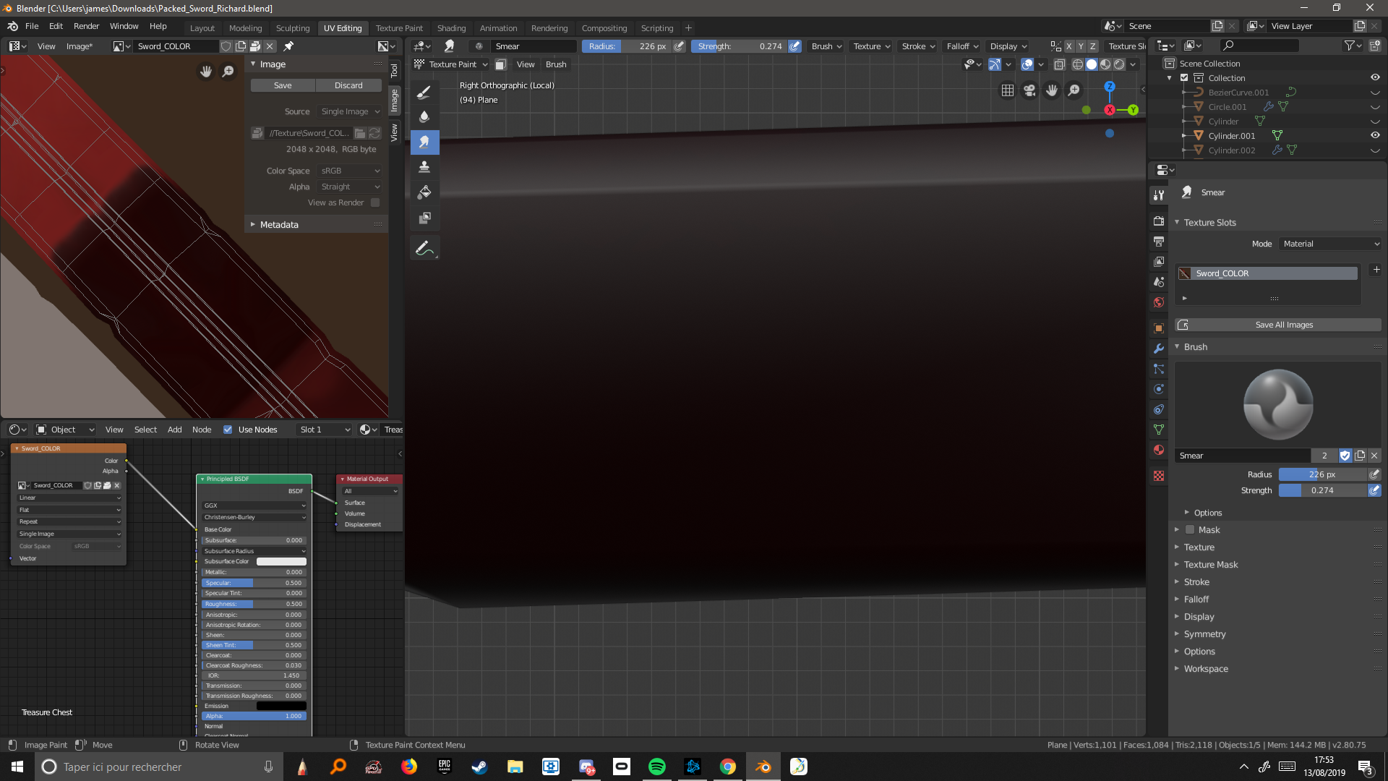The height and width of the screenshot is (781, 1388).
Task: Select the Sword_COLOR texture slot
Action: pos(1267,273)
